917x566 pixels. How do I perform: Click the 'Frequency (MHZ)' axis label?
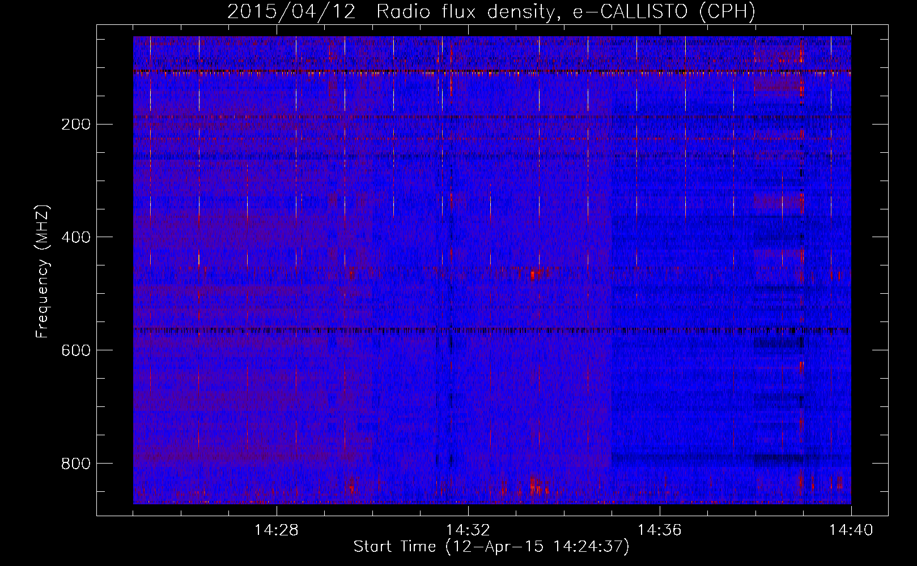click(x=43, y=271)
